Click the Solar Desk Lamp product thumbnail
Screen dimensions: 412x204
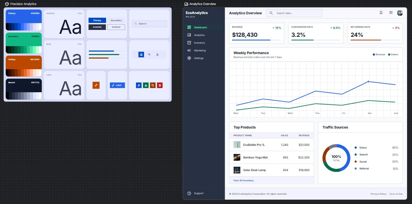click(x=237, y=170)
